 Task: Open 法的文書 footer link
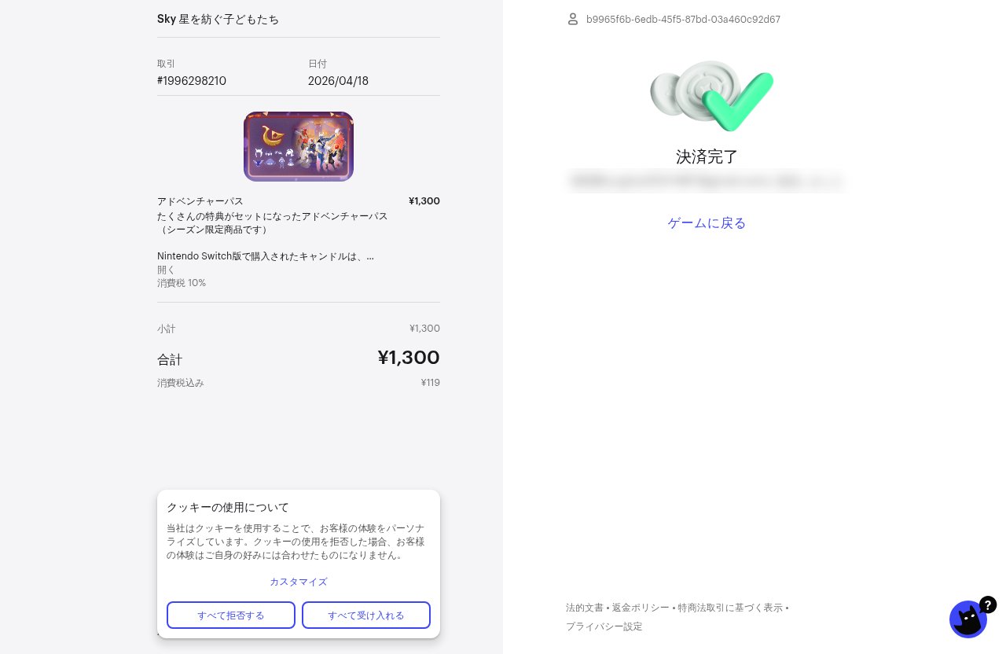pyautogui.click(x=585, y=608)
